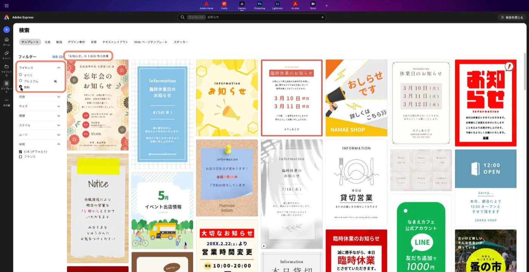Open the 5月 イベント出店情報 template

(162, 210)
